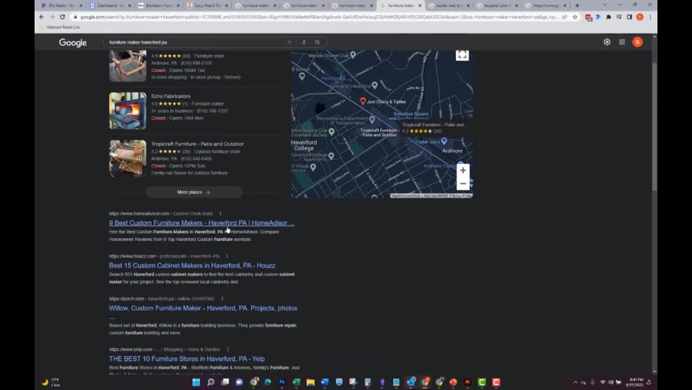Open Photoshop from the taskbar
692x390 pixels.
point(282,382)
